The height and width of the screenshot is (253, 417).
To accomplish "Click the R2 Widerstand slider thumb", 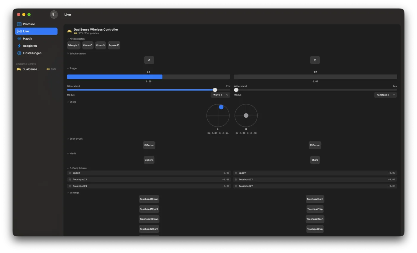I will [x=236, y=90].
